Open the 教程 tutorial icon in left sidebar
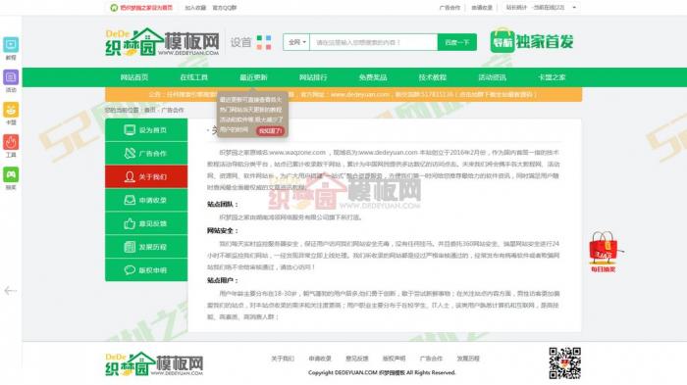The image size is (687, 385). (11, 45)
